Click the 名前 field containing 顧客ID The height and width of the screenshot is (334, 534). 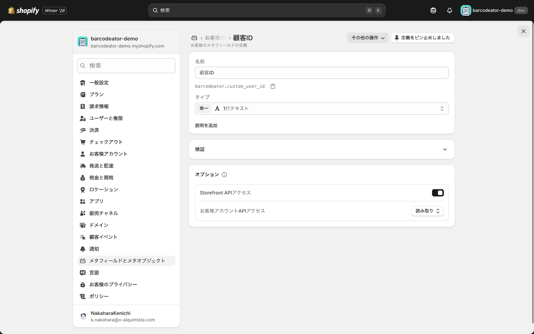click(x=322, y=73)
